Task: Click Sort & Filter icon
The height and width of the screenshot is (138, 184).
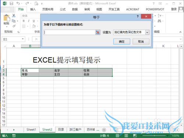Action: click(x=159, y=16)
